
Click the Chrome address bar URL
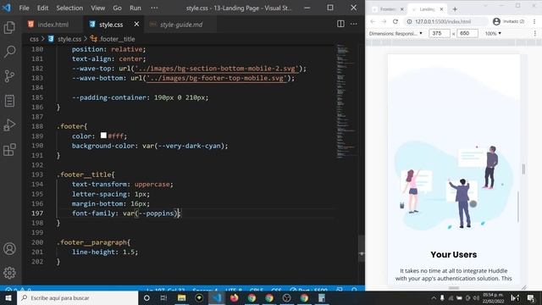point(443,21)
